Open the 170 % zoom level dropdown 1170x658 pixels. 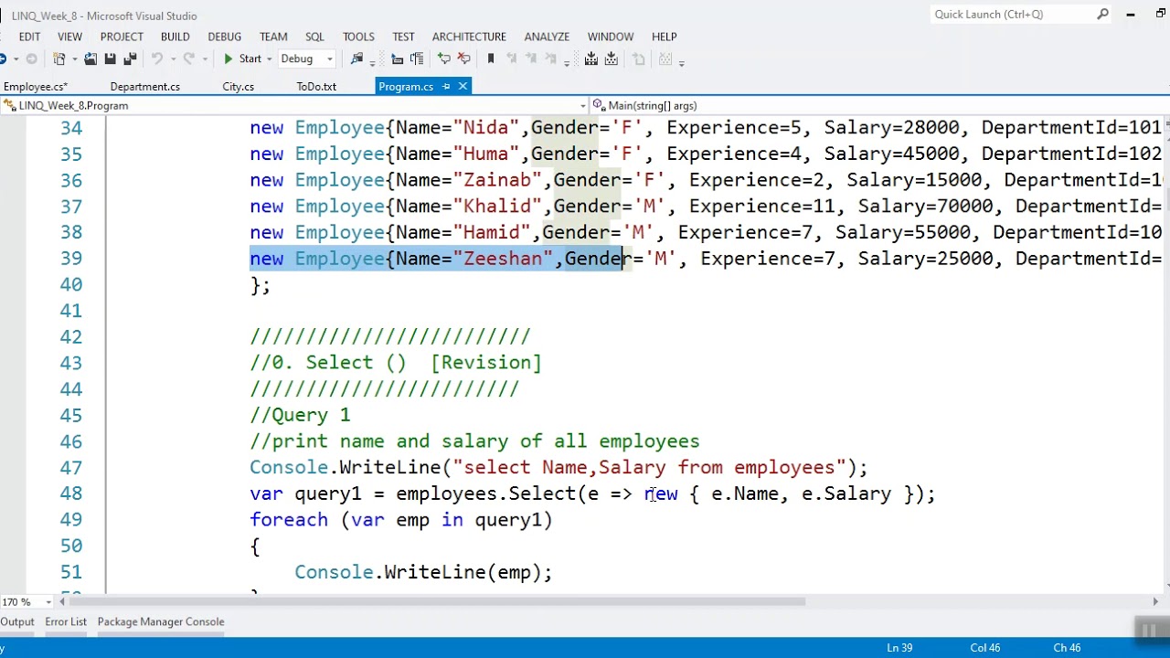coord(48,602)
